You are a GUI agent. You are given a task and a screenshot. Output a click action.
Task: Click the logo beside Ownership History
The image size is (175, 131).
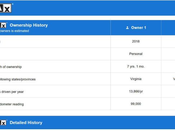click(x=3, y=25)
